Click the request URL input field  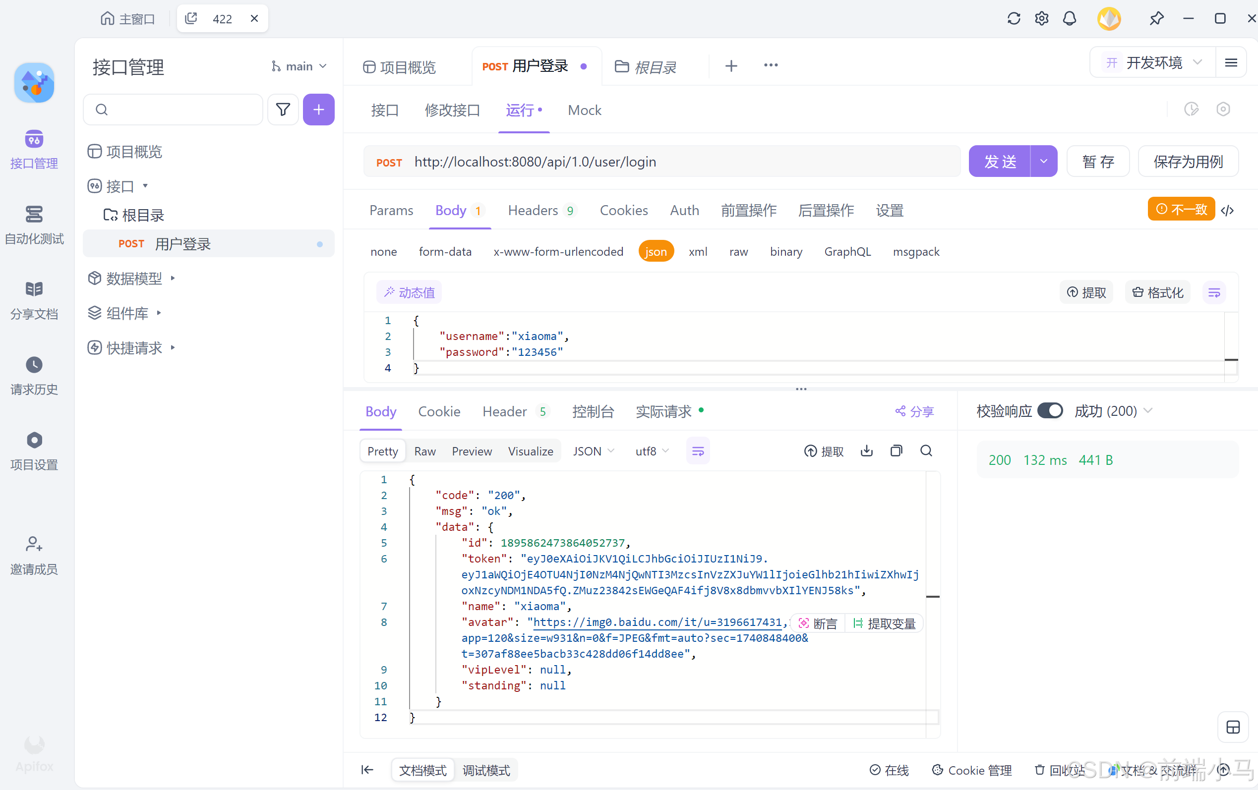pos(679,162)
